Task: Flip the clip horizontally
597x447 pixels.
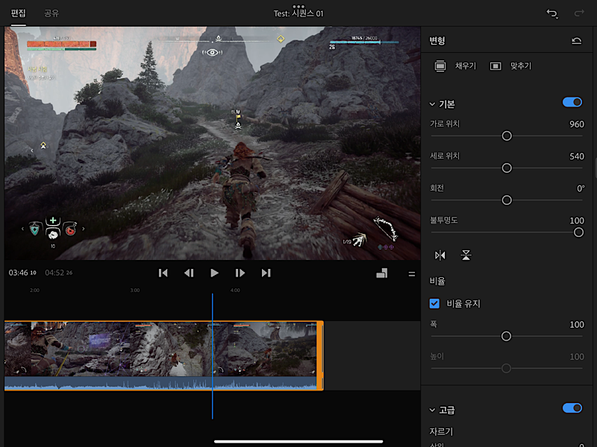Action: tap(440, 255)
